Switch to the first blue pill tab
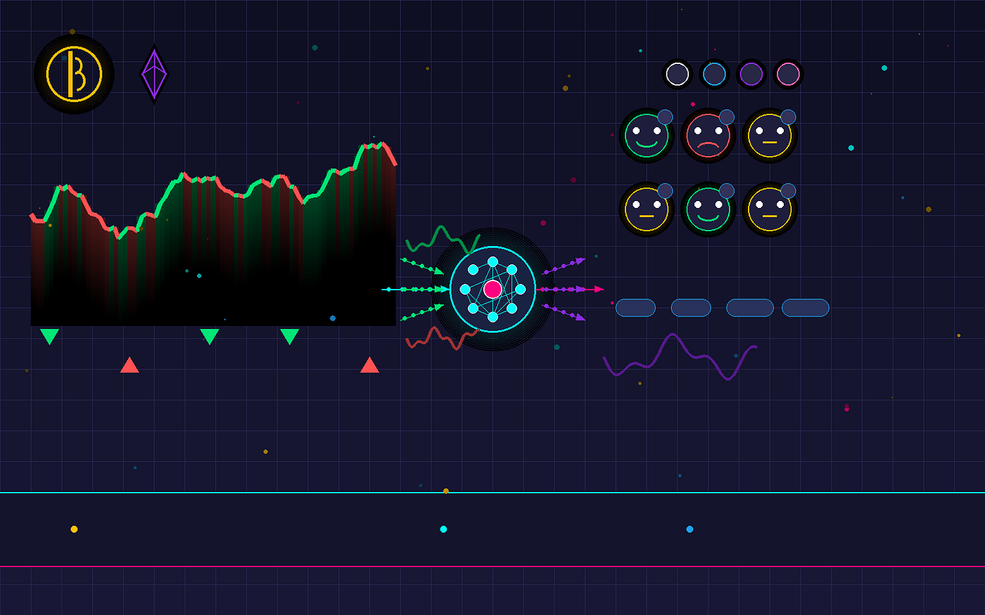The height and width of the screenshot is (615, 985). point(635,307)
